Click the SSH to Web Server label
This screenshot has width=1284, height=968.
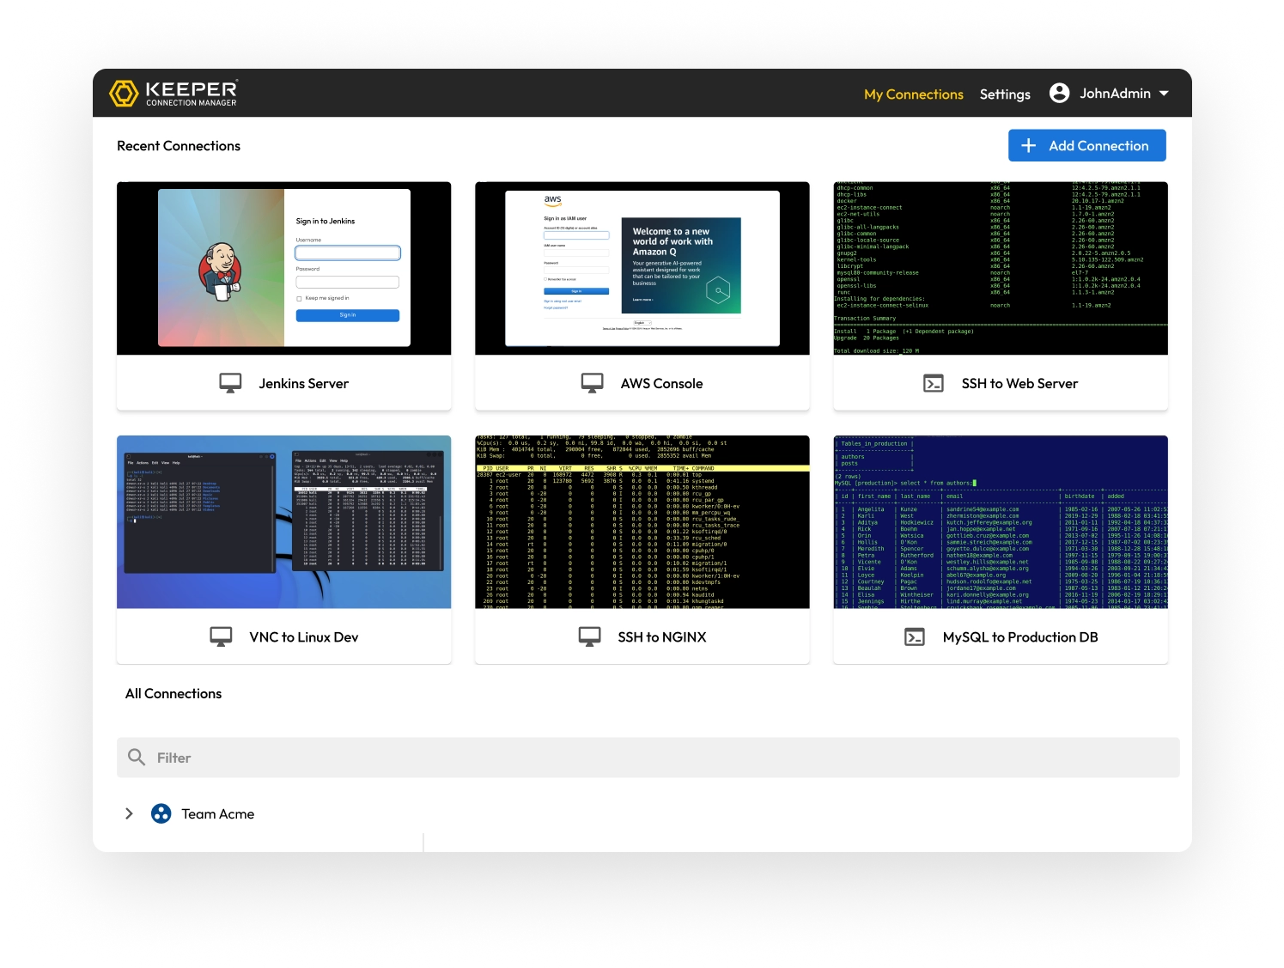(1019, 384)
